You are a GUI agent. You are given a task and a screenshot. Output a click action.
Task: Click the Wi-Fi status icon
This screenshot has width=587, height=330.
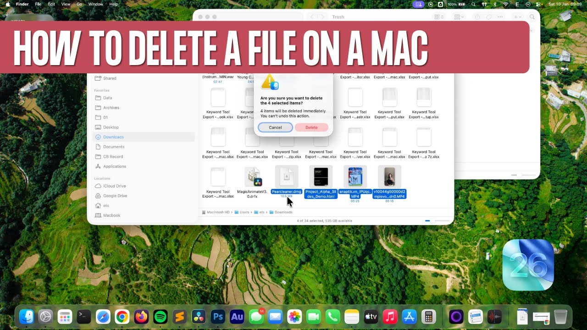tap(506, 4)
